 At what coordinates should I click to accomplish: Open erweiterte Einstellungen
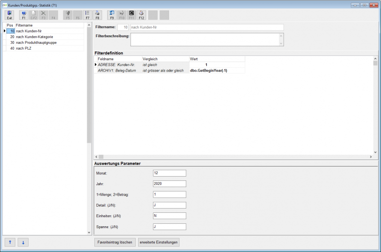point(159,242)
